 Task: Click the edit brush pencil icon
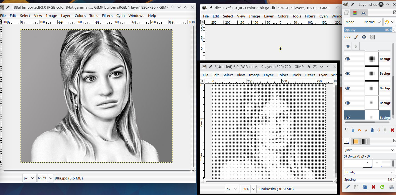[x=347, y=187]
